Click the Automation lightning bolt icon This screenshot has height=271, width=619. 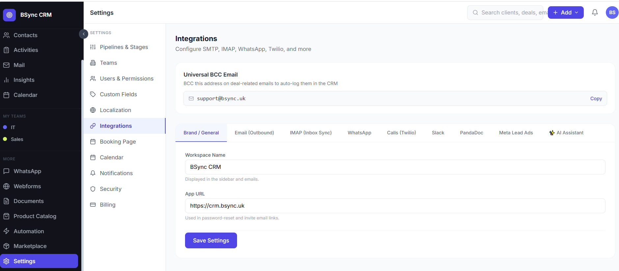(6, 231)
